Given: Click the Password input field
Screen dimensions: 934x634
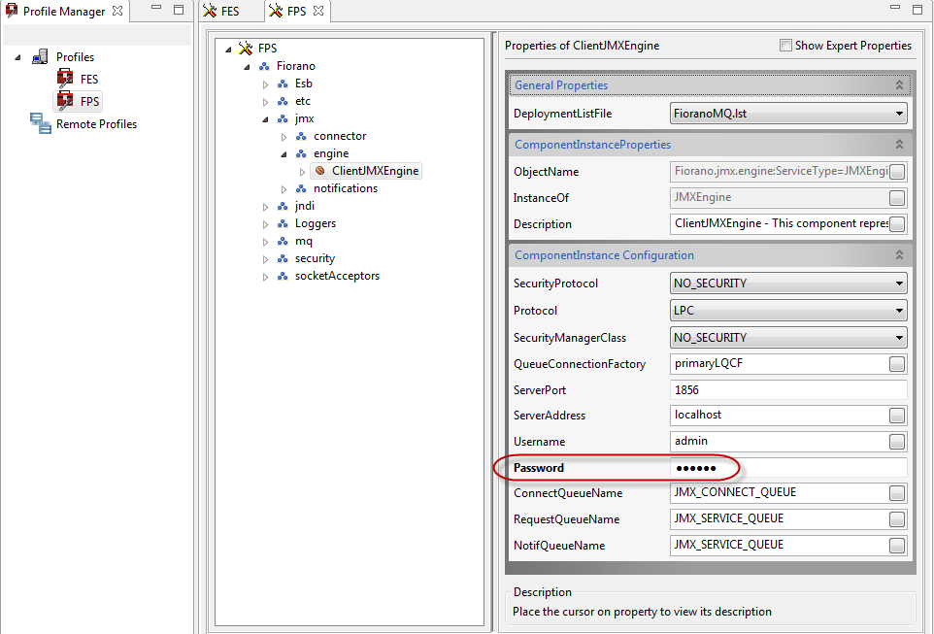Looking at the screenshot, I should coord(787,468).
